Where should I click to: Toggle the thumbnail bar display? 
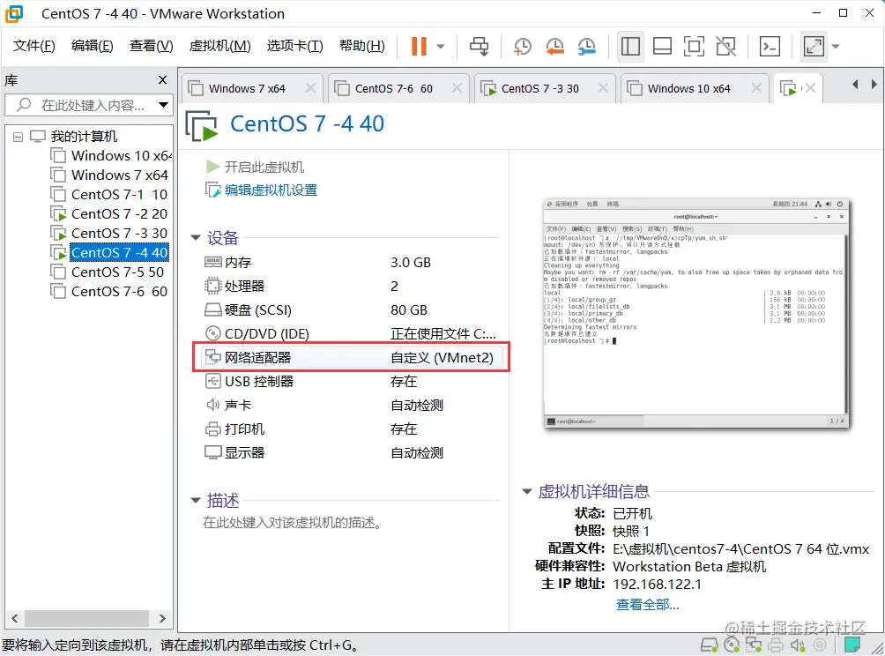[x=662, y=46]
